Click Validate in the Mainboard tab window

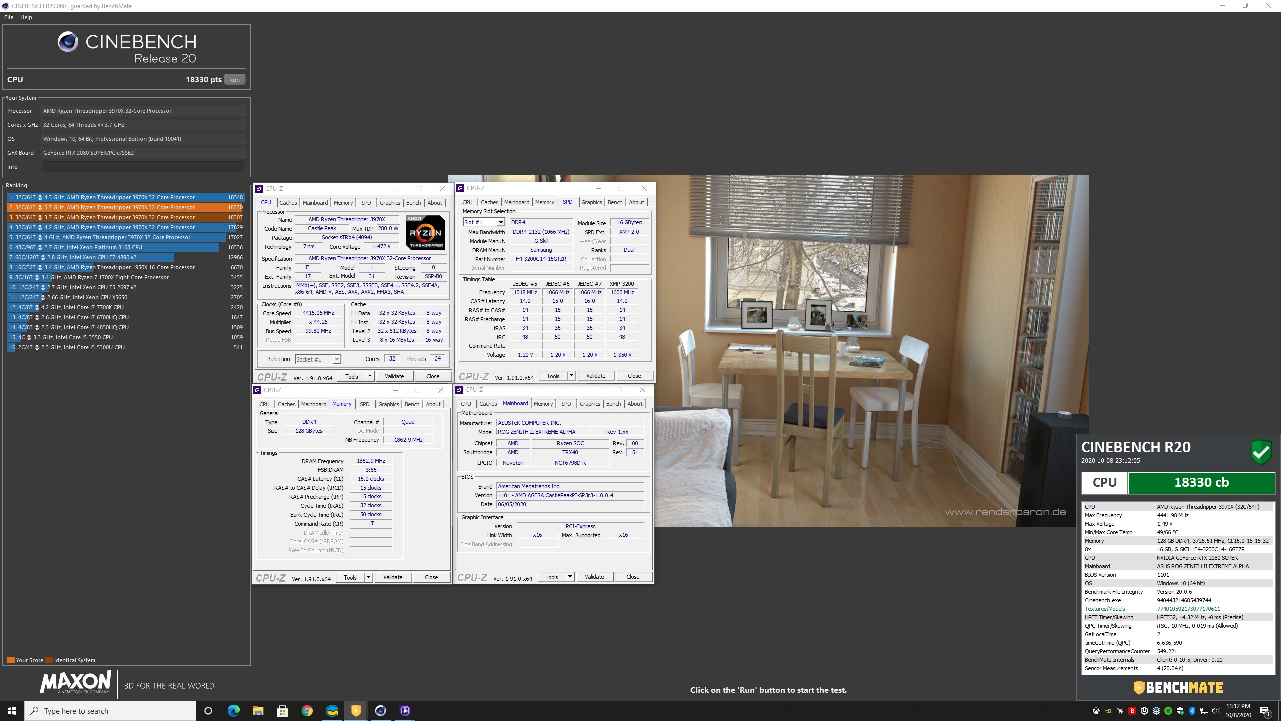coord(594,576)
